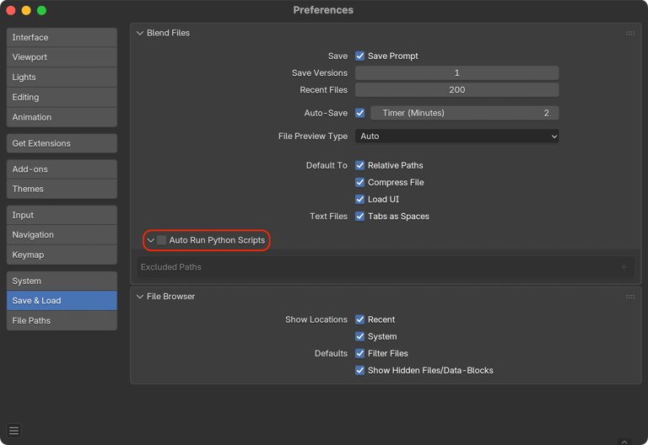Click the Timer (Minutes) field
This screenshot has height=445, width=648.
(465, 113)
